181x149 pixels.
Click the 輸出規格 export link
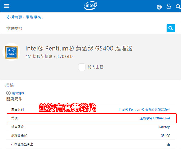click(18, 93)
